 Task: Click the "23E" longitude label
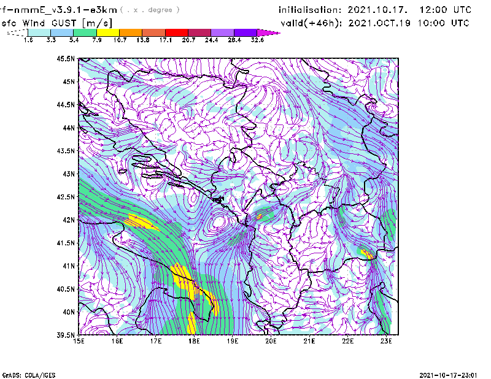click(387, 341)
